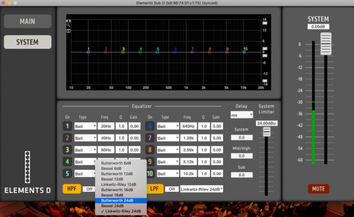Choose Butterworth 6dB from the filter menu

121,163
